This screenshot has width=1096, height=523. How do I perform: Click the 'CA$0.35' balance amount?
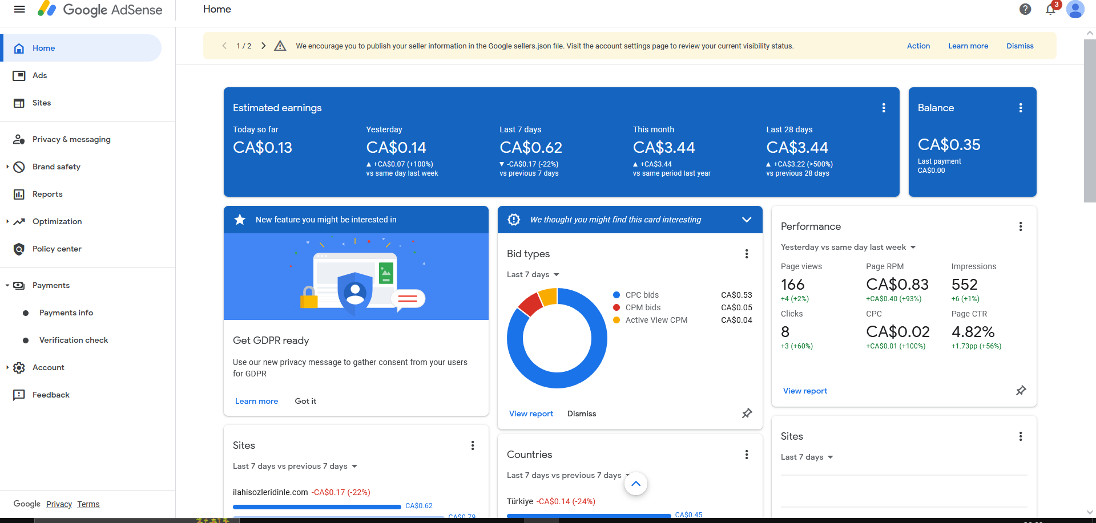pyautogui.click(x=949, y=145)
